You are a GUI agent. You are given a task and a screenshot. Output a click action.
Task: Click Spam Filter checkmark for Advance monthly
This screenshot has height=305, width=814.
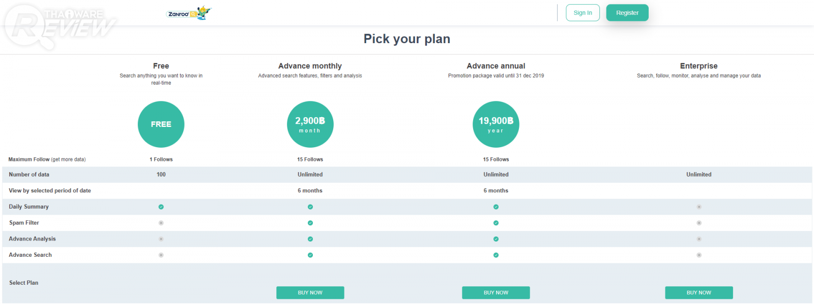[310, 223]
